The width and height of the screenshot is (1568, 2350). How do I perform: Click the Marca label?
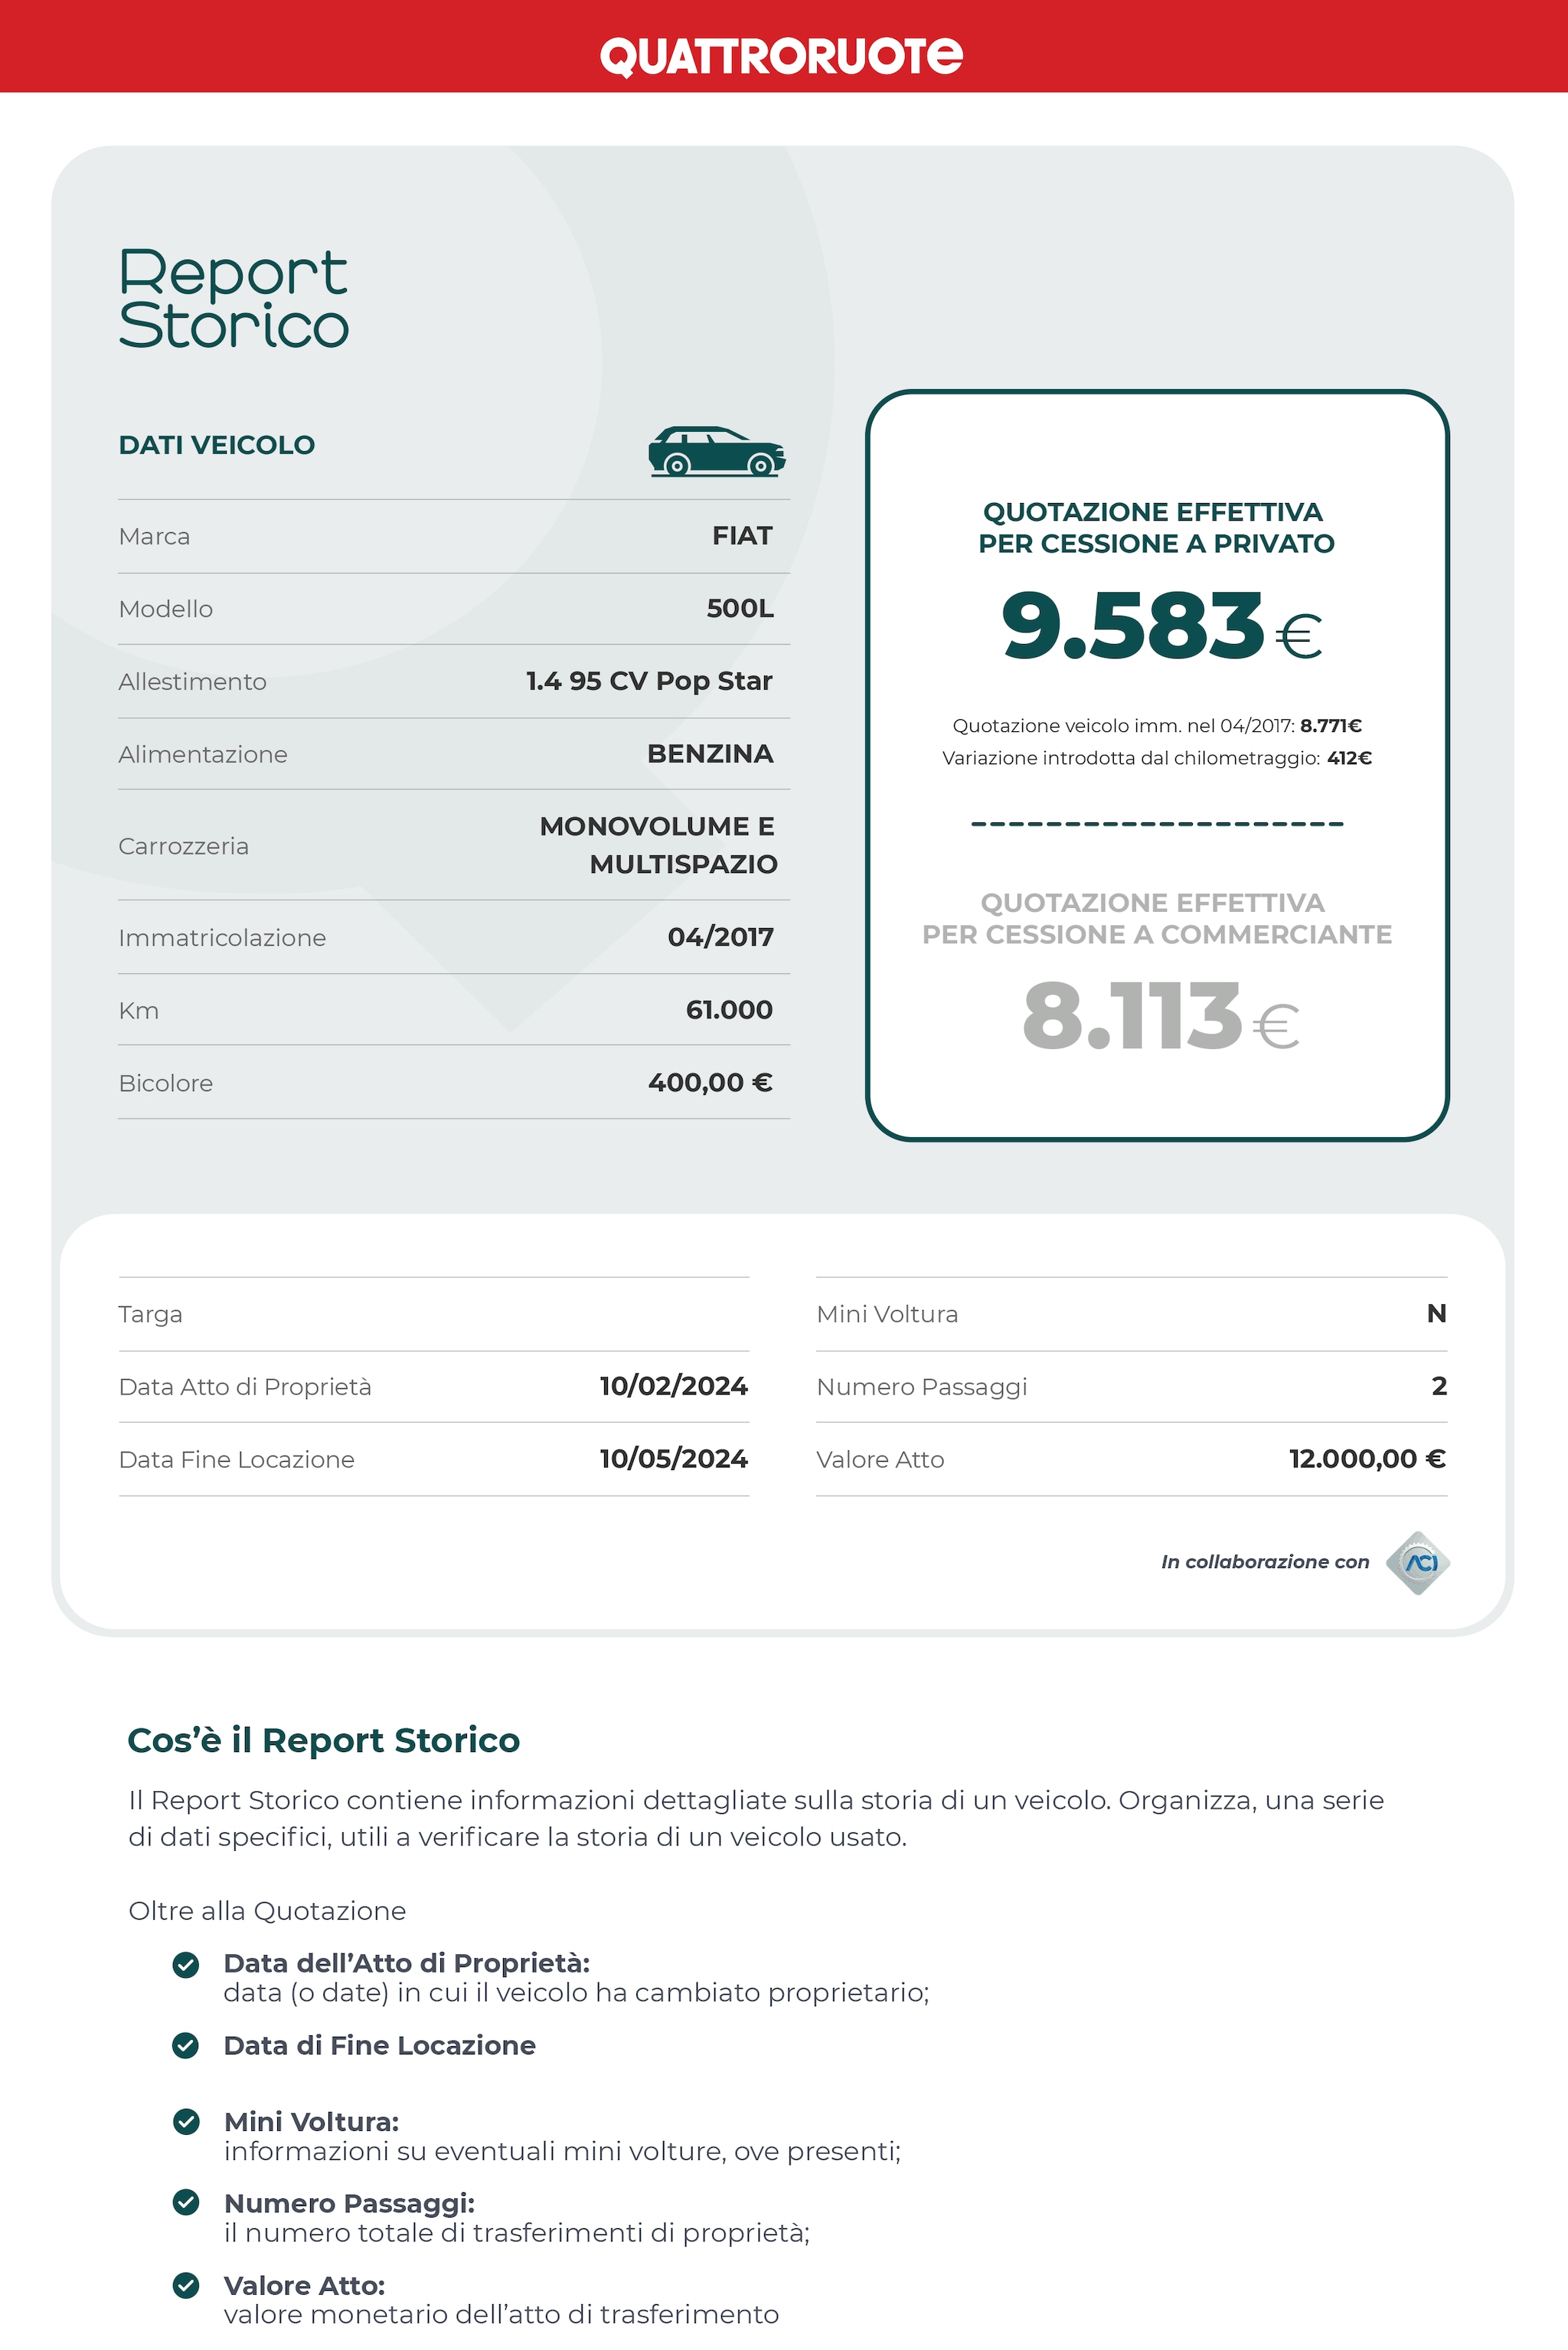(154, 537)
